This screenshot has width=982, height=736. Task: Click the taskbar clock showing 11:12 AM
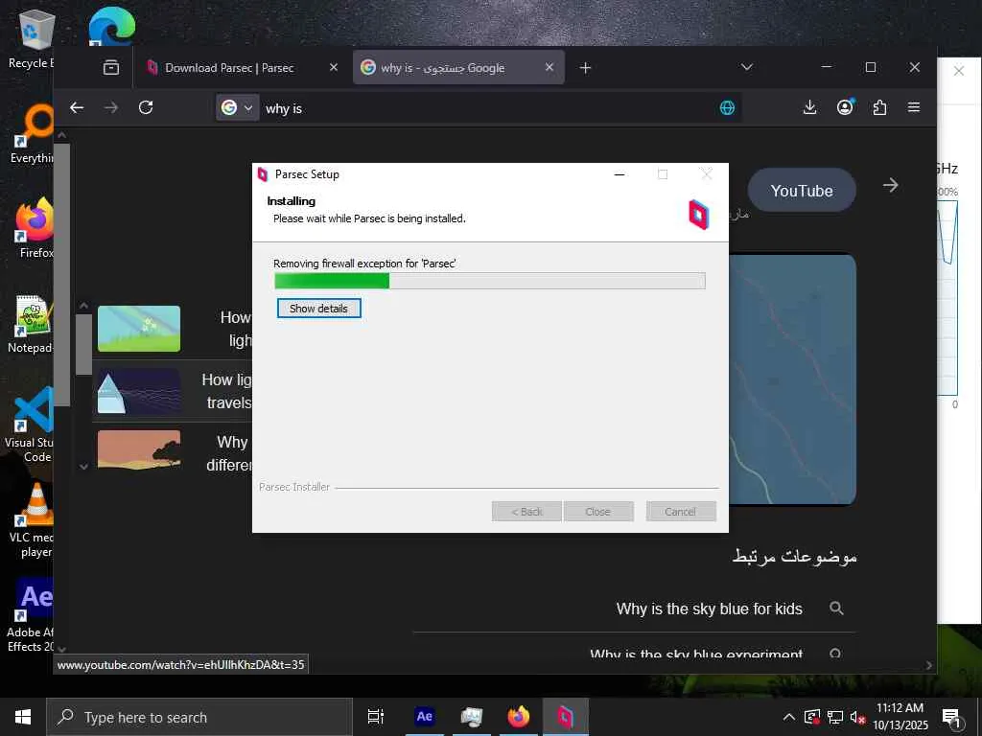900,717
